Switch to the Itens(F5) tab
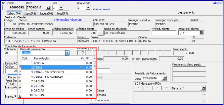This screenshot has width=224, height=105. point(30,14)
